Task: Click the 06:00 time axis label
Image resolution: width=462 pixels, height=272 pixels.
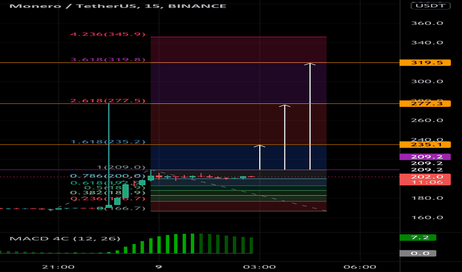Action: (360, 267)
